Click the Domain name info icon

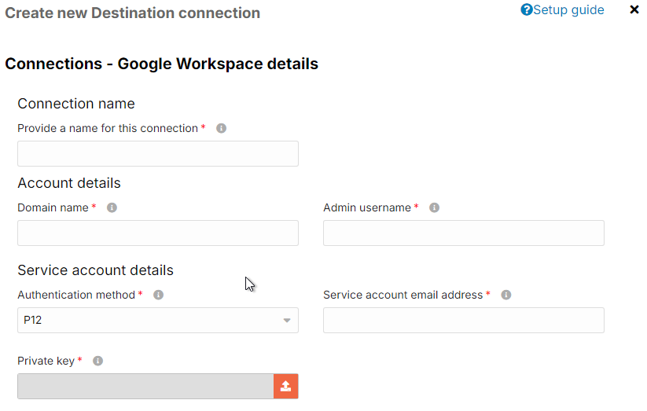tap(112, 207)
